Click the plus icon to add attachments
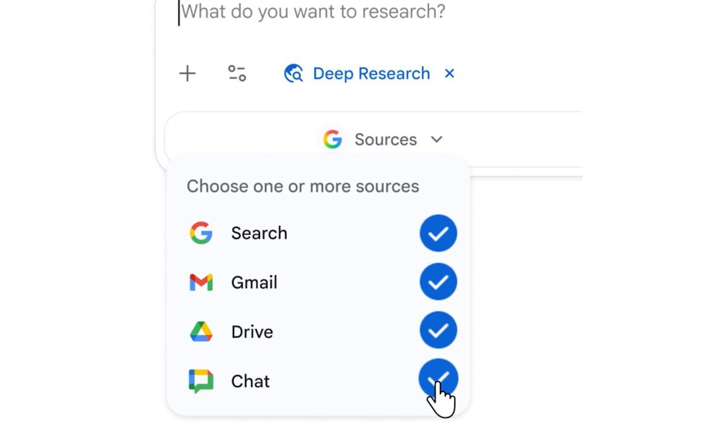Screen dimensions: 718x448 (x=187, y=73)
